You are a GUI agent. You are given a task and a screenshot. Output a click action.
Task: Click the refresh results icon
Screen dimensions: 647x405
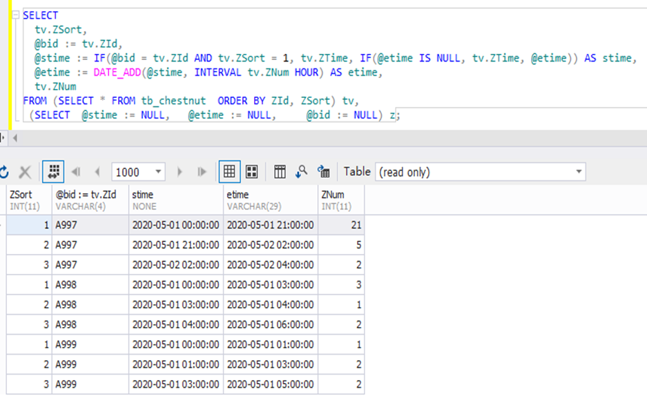point(4,172)
